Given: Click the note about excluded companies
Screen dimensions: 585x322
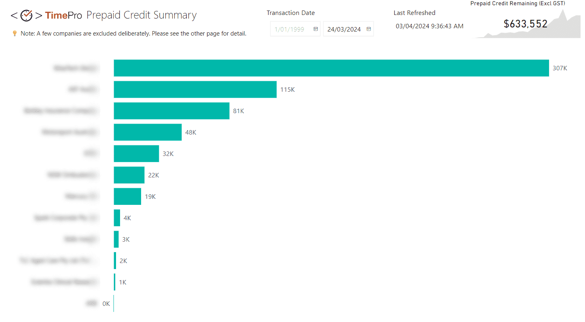Looking at the screenshot, I should coord(133,34).
